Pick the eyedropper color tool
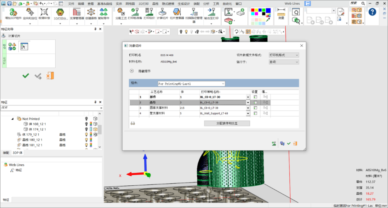The image size is (388, 208). click(x=268, y=19)
